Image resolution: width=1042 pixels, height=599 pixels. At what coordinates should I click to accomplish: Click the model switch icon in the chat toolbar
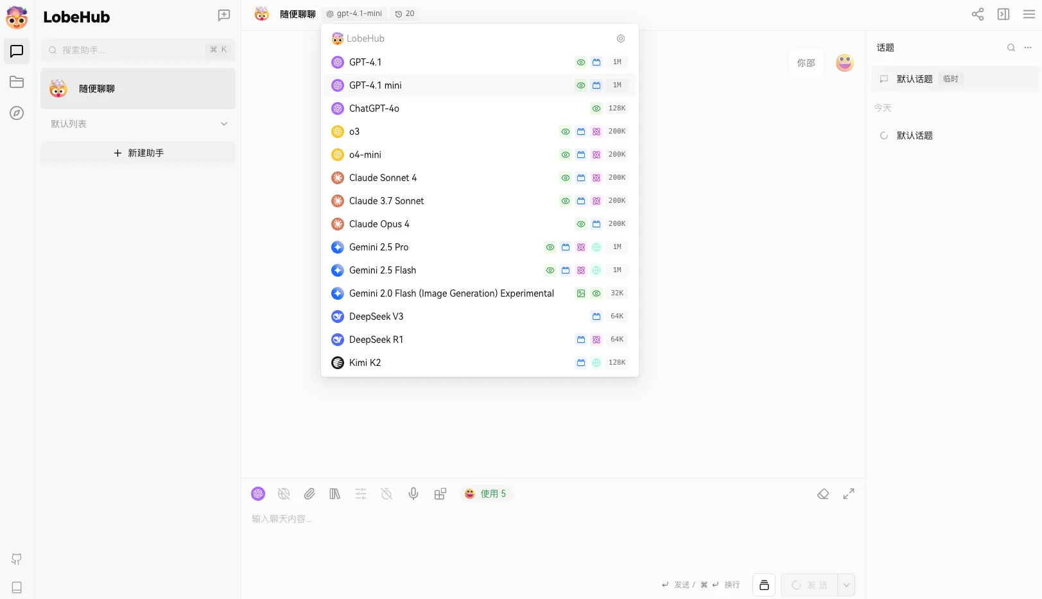point(258,494)
